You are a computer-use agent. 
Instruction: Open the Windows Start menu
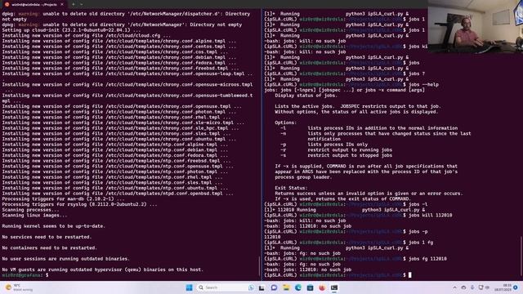point(189,287)
